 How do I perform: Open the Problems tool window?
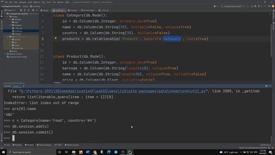17,145
